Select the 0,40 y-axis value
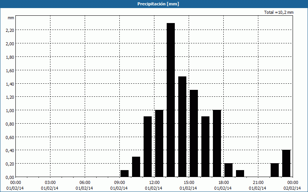 pyautogui.click(x=10, y=151)
